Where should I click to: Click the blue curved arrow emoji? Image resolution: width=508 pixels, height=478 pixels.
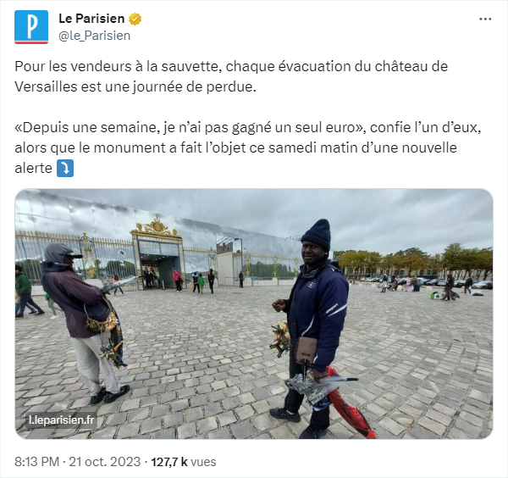[65, 169]
